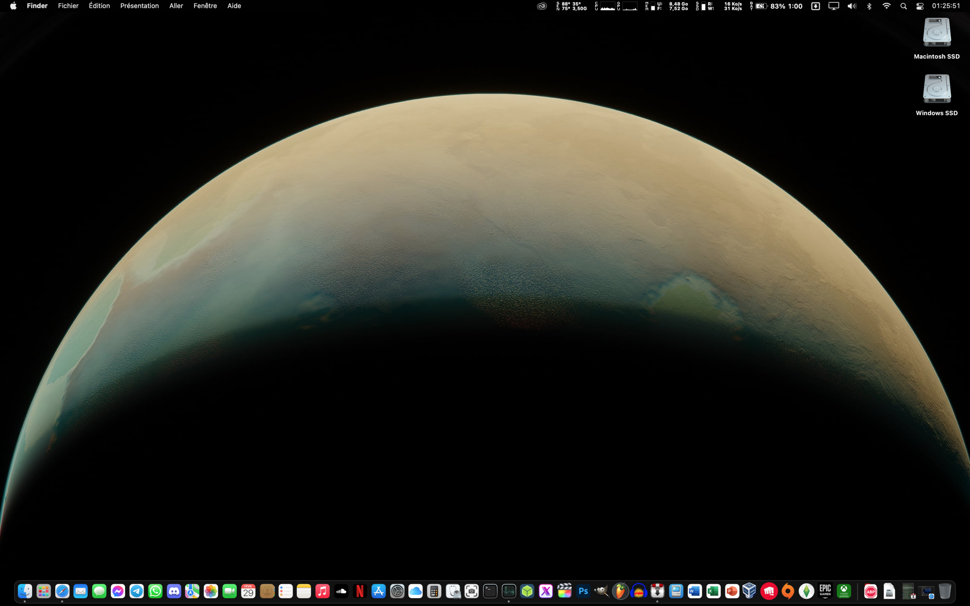
Task: Launch Terminal from the Dock
Action: (490, 591)
